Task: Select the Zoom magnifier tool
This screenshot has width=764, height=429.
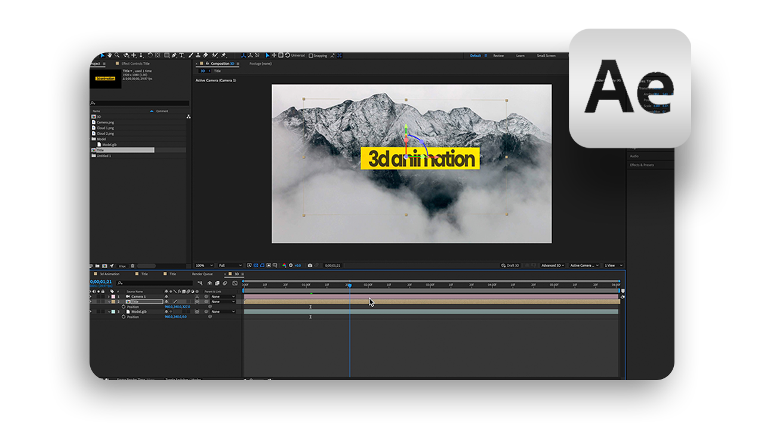Action: pos(116,55)
